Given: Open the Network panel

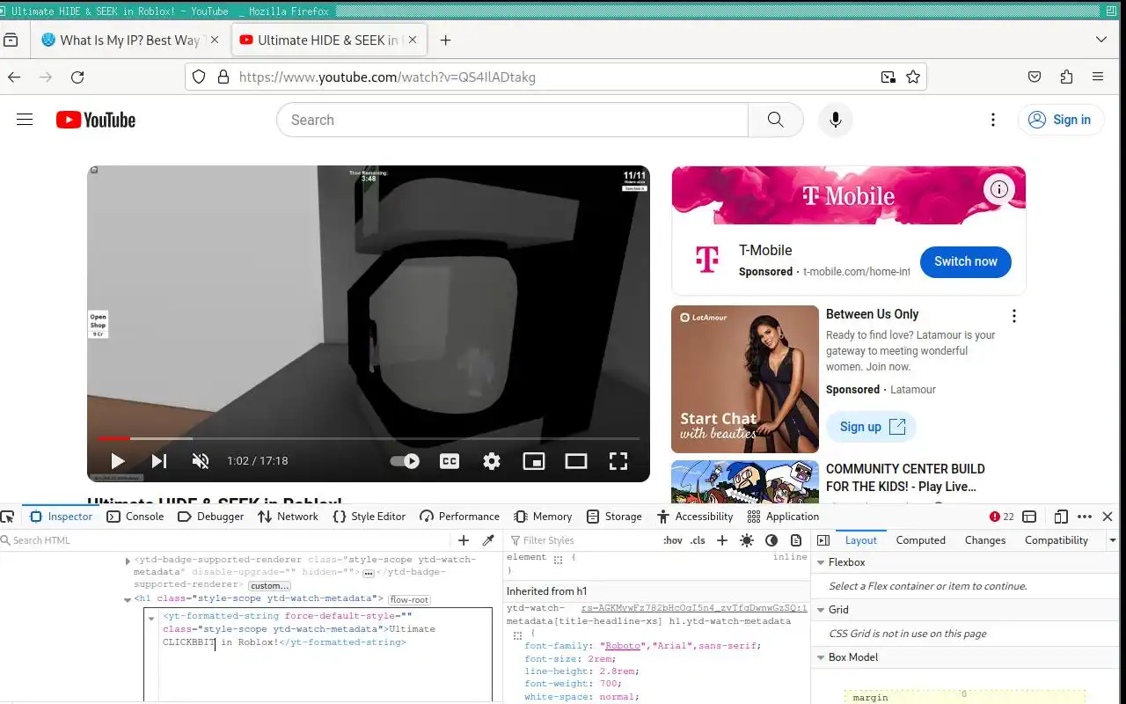Looking at the screenshot, I should tap(288, 517).
